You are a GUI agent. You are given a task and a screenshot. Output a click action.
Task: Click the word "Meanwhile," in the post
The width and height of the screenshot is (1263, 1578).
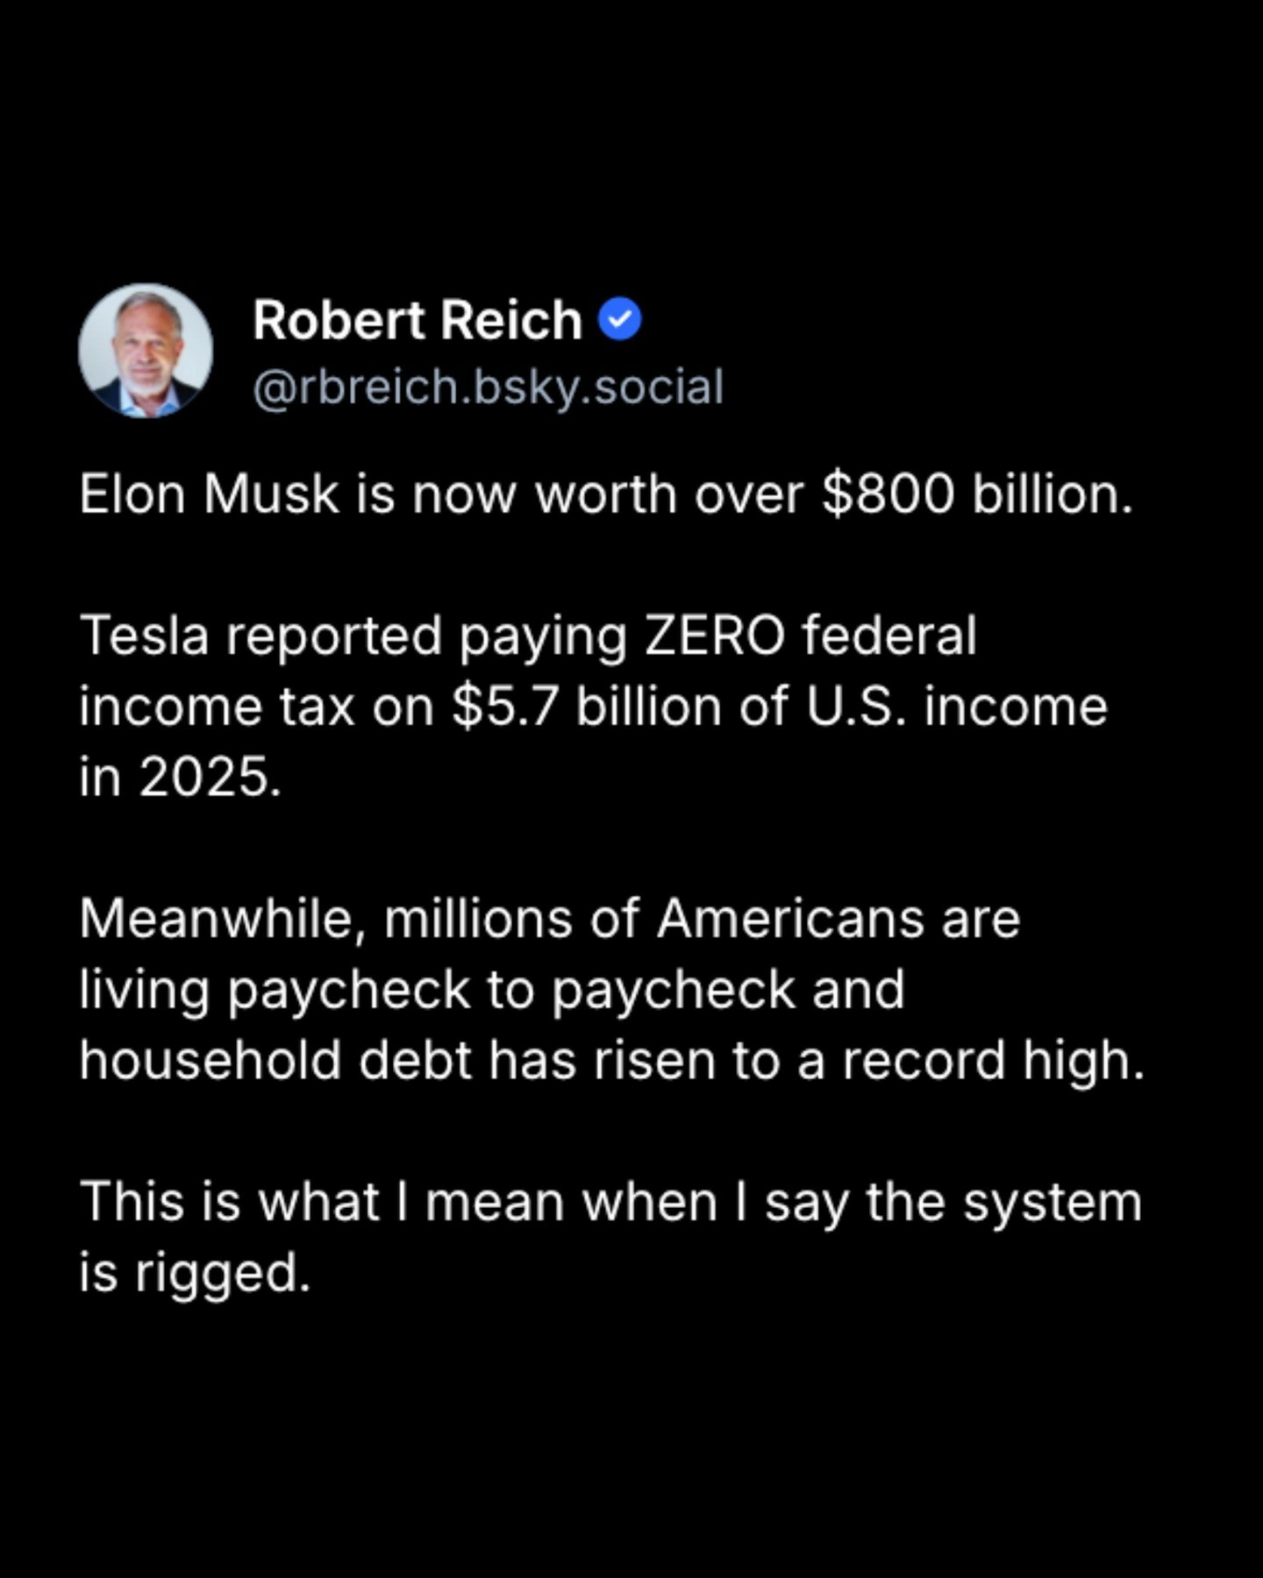tap(222, 920)
